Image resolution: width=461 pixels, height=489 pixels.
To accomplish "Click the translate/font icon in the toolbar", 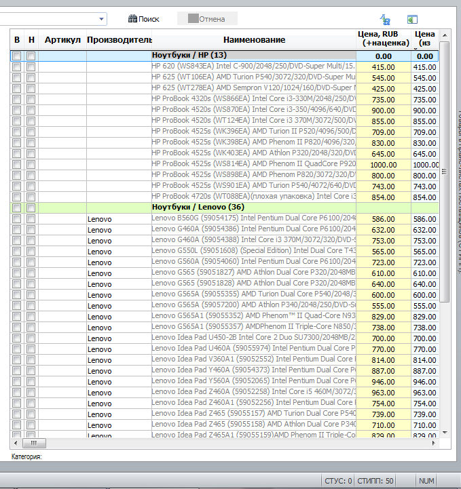I will click(x=385, y=20).
